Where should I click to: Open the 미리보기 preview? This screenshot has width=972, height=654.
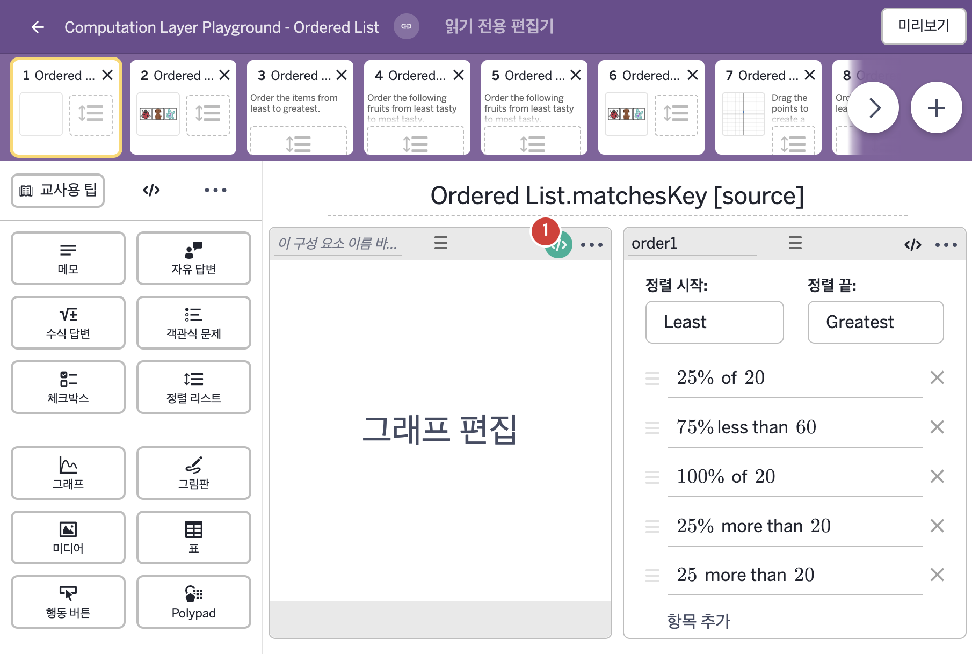tap(924, 26)
